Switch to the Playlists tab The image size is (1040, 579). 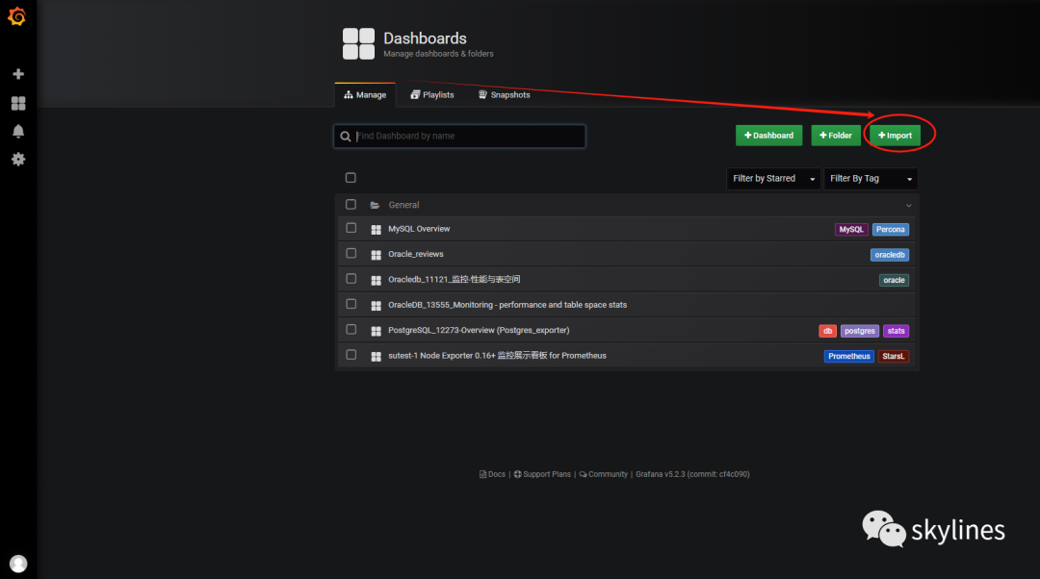[x=432, y=94]
